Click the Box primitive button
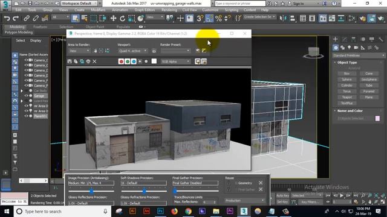The width and height of the screenshot is (387, 217). click(x=346, y=74)
